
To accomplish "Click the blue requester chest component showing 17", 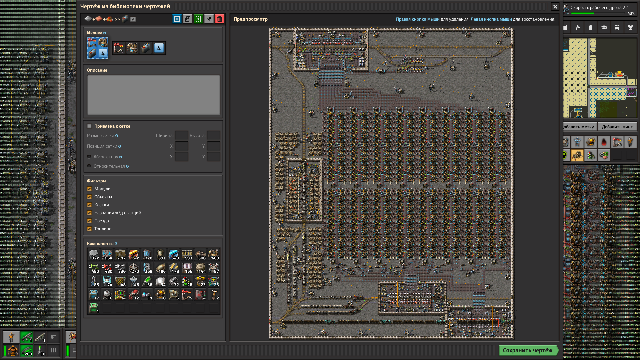I will click(x=94, y=295).
